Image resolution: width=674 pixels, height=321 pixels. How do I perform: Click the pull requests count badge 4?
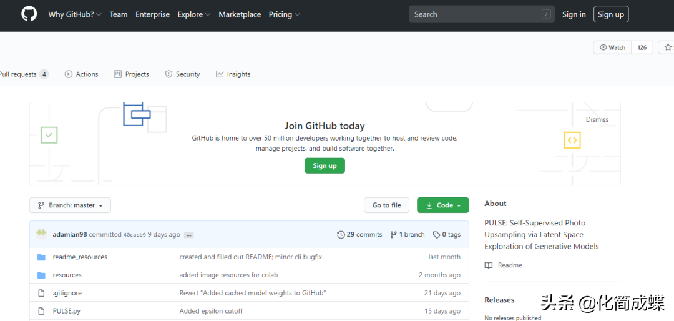[x=44, y=74]
